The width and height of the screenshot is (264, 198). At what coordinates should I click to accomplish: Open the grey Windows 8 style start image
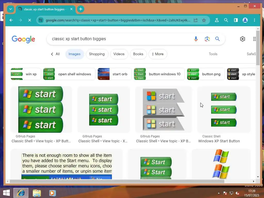(163, 109)
